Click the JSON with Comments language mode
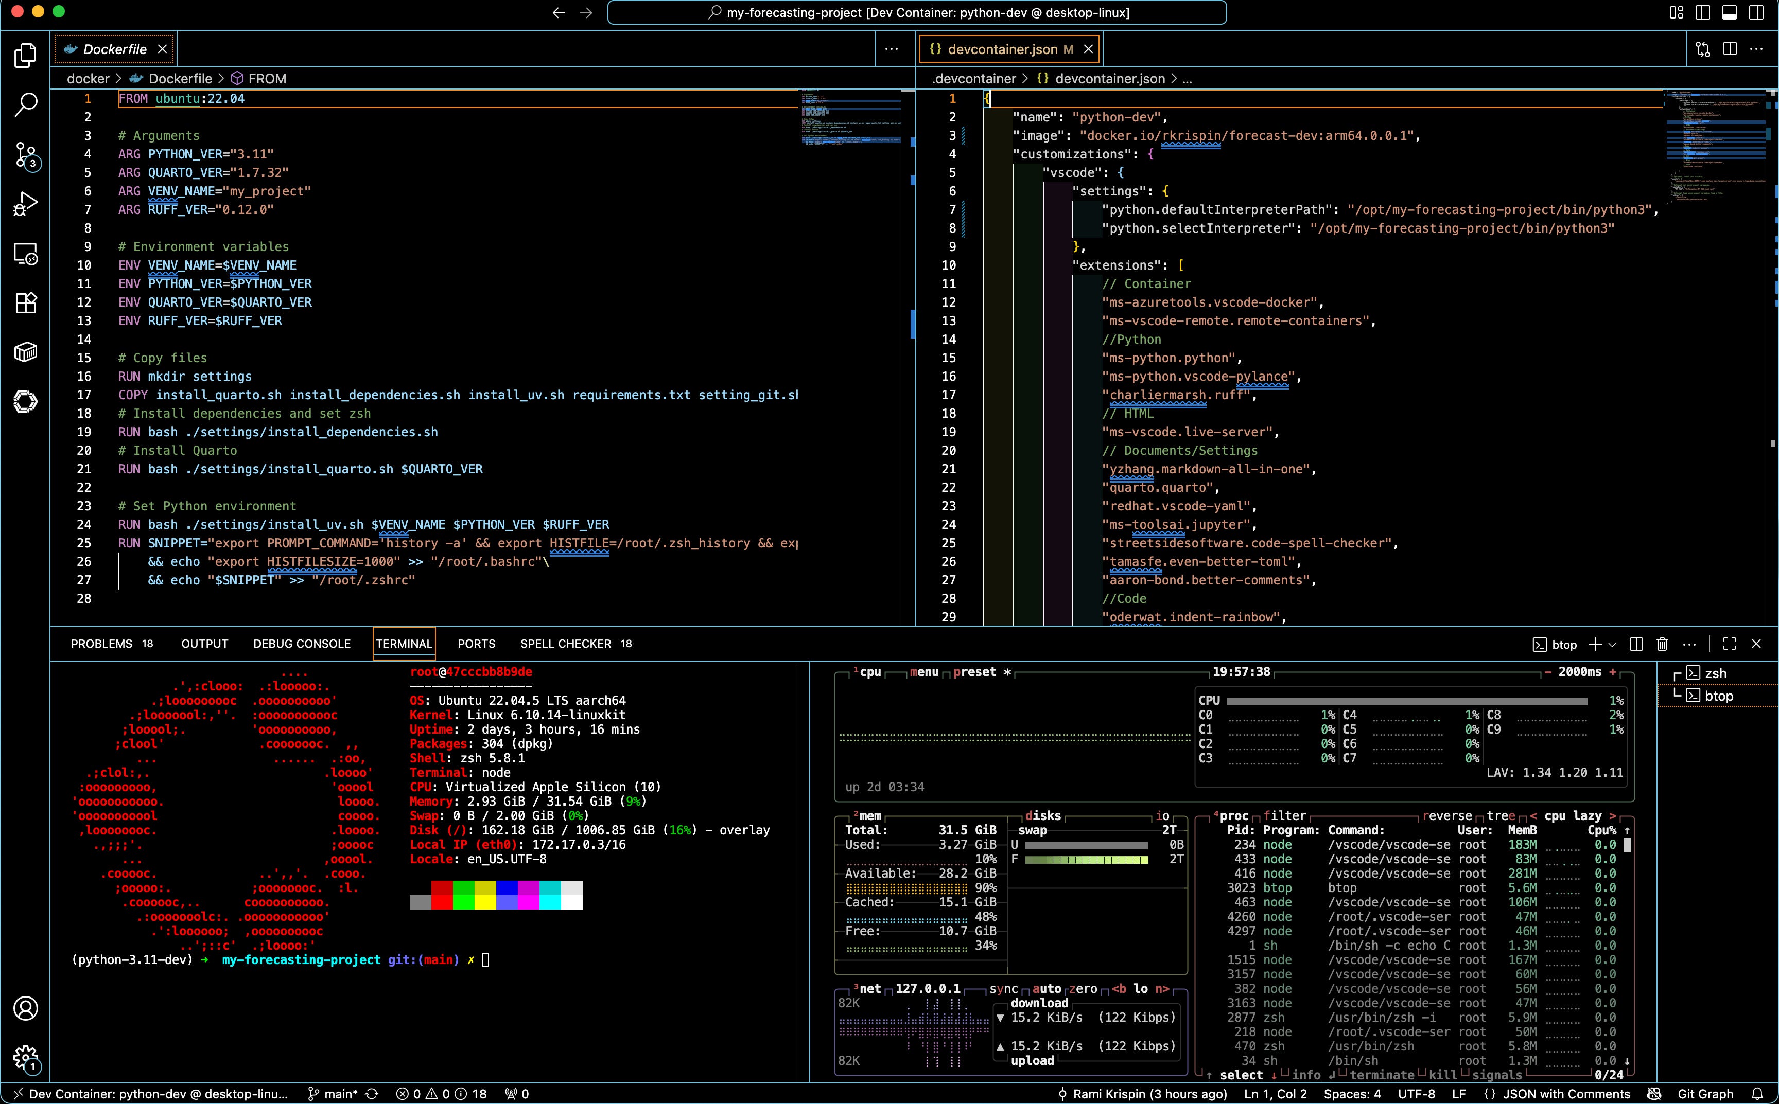The width and height of the screenshot is (1779, 1104). point(1566,1094)
